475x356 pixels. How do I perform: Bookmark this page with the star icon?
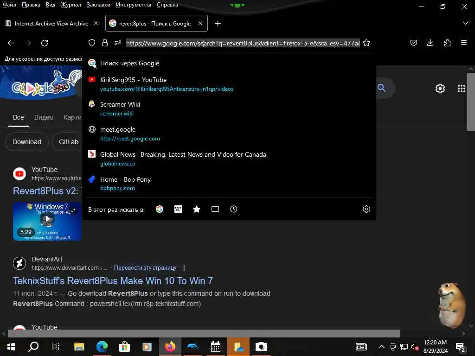click(x=366, y=43)
